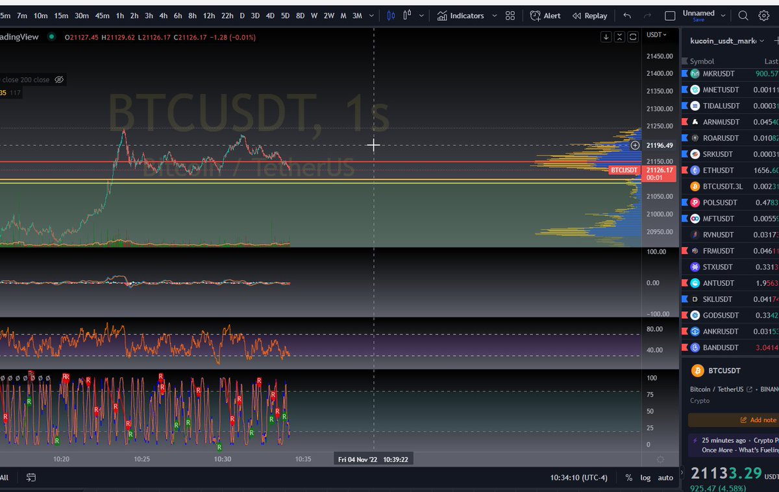Toggle visibility of the 200 close indicator

(59, 80)
